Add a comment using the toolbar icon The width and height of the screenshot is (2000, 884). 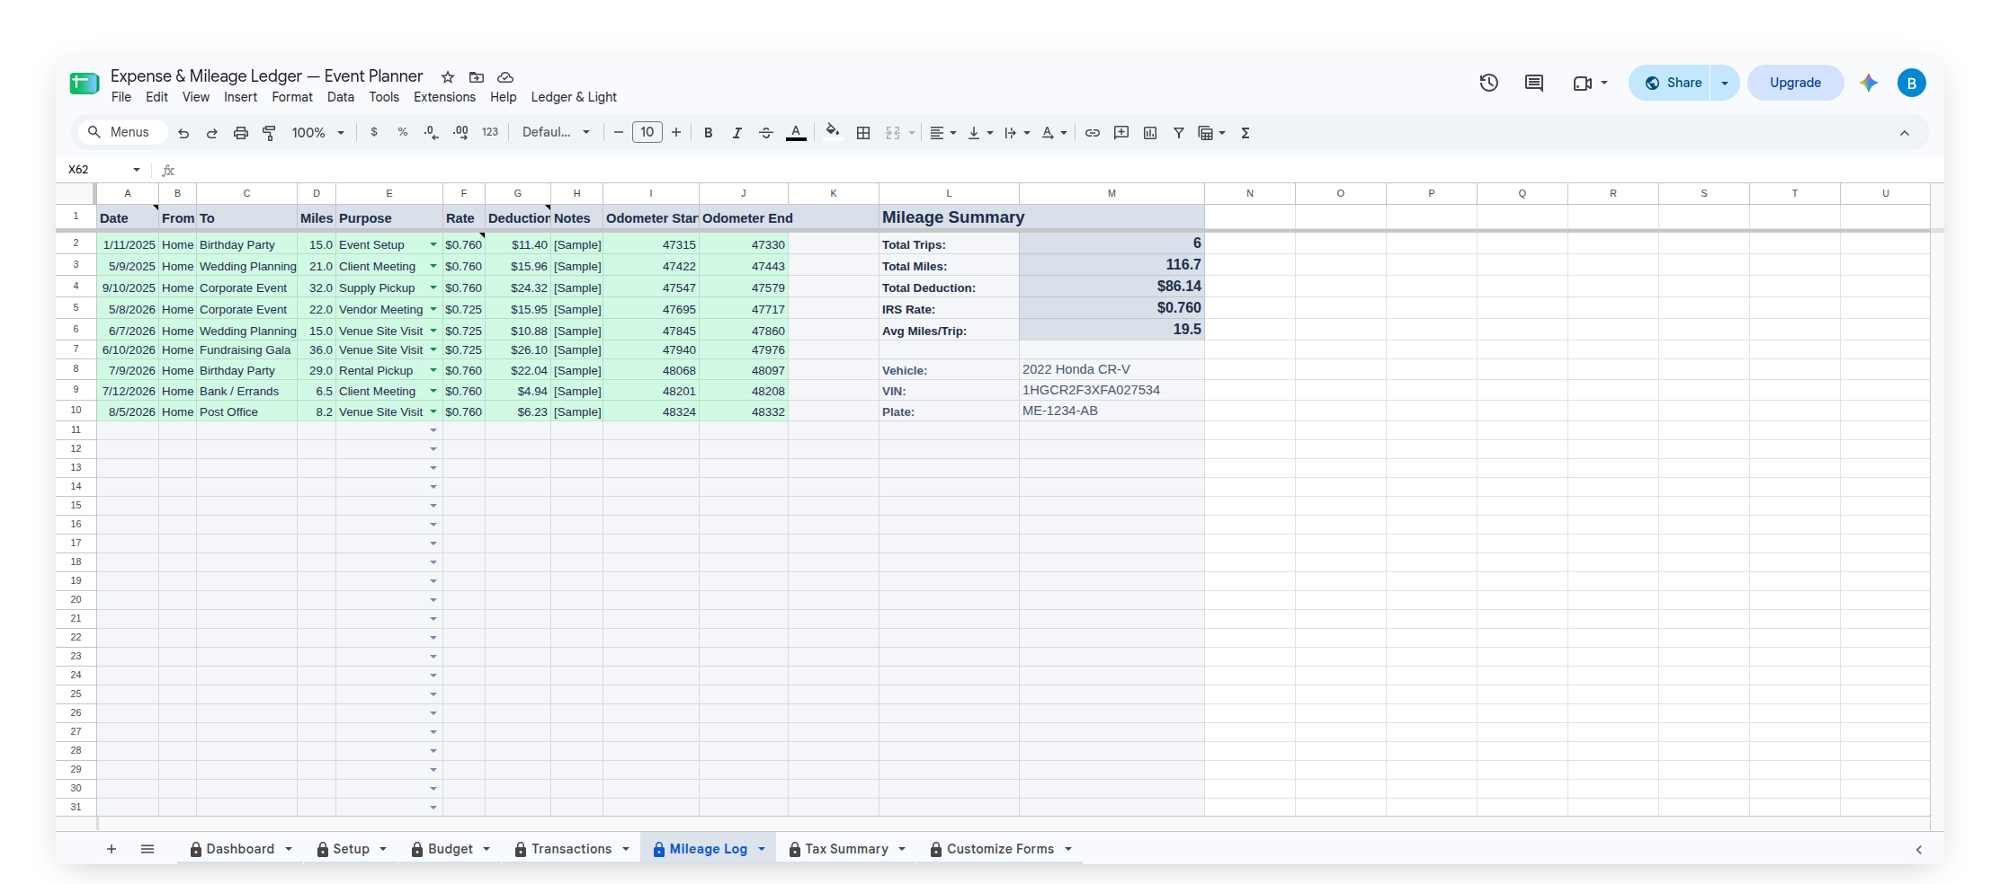1121,133
